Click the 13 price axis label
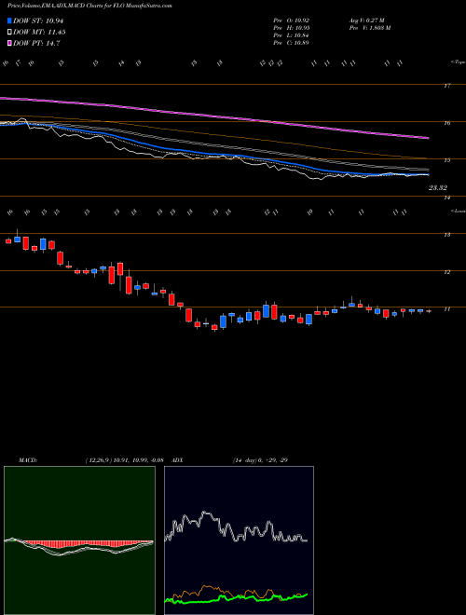The image size is (466, 615). pyautogui.click(x=446, y=235)
